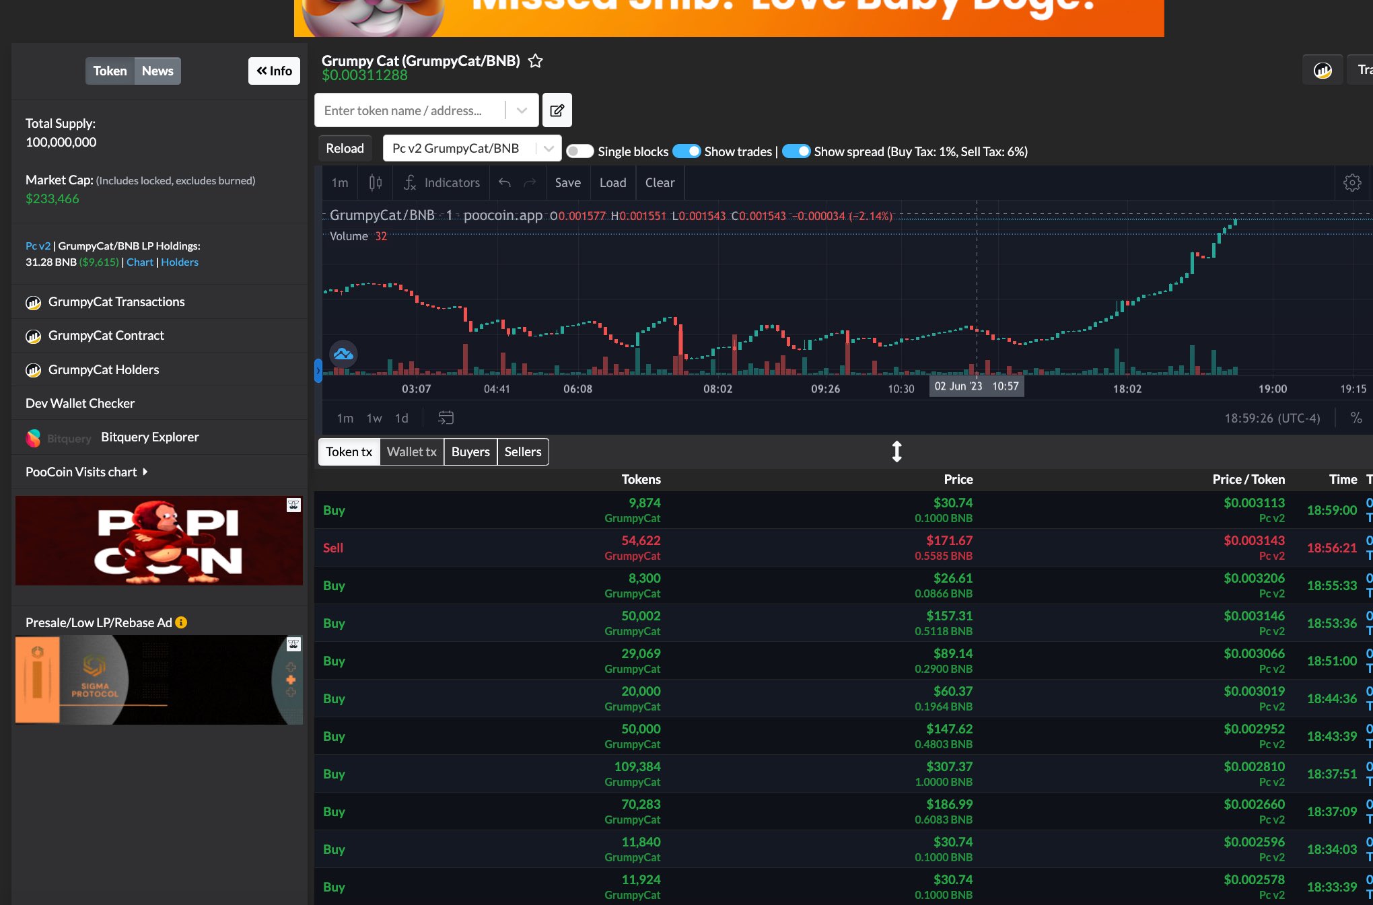Image resolution: width=1373 pixels, height=905 pixels.
Task: Open chart settings via the gear icon
Action: tap(1353, 182)
